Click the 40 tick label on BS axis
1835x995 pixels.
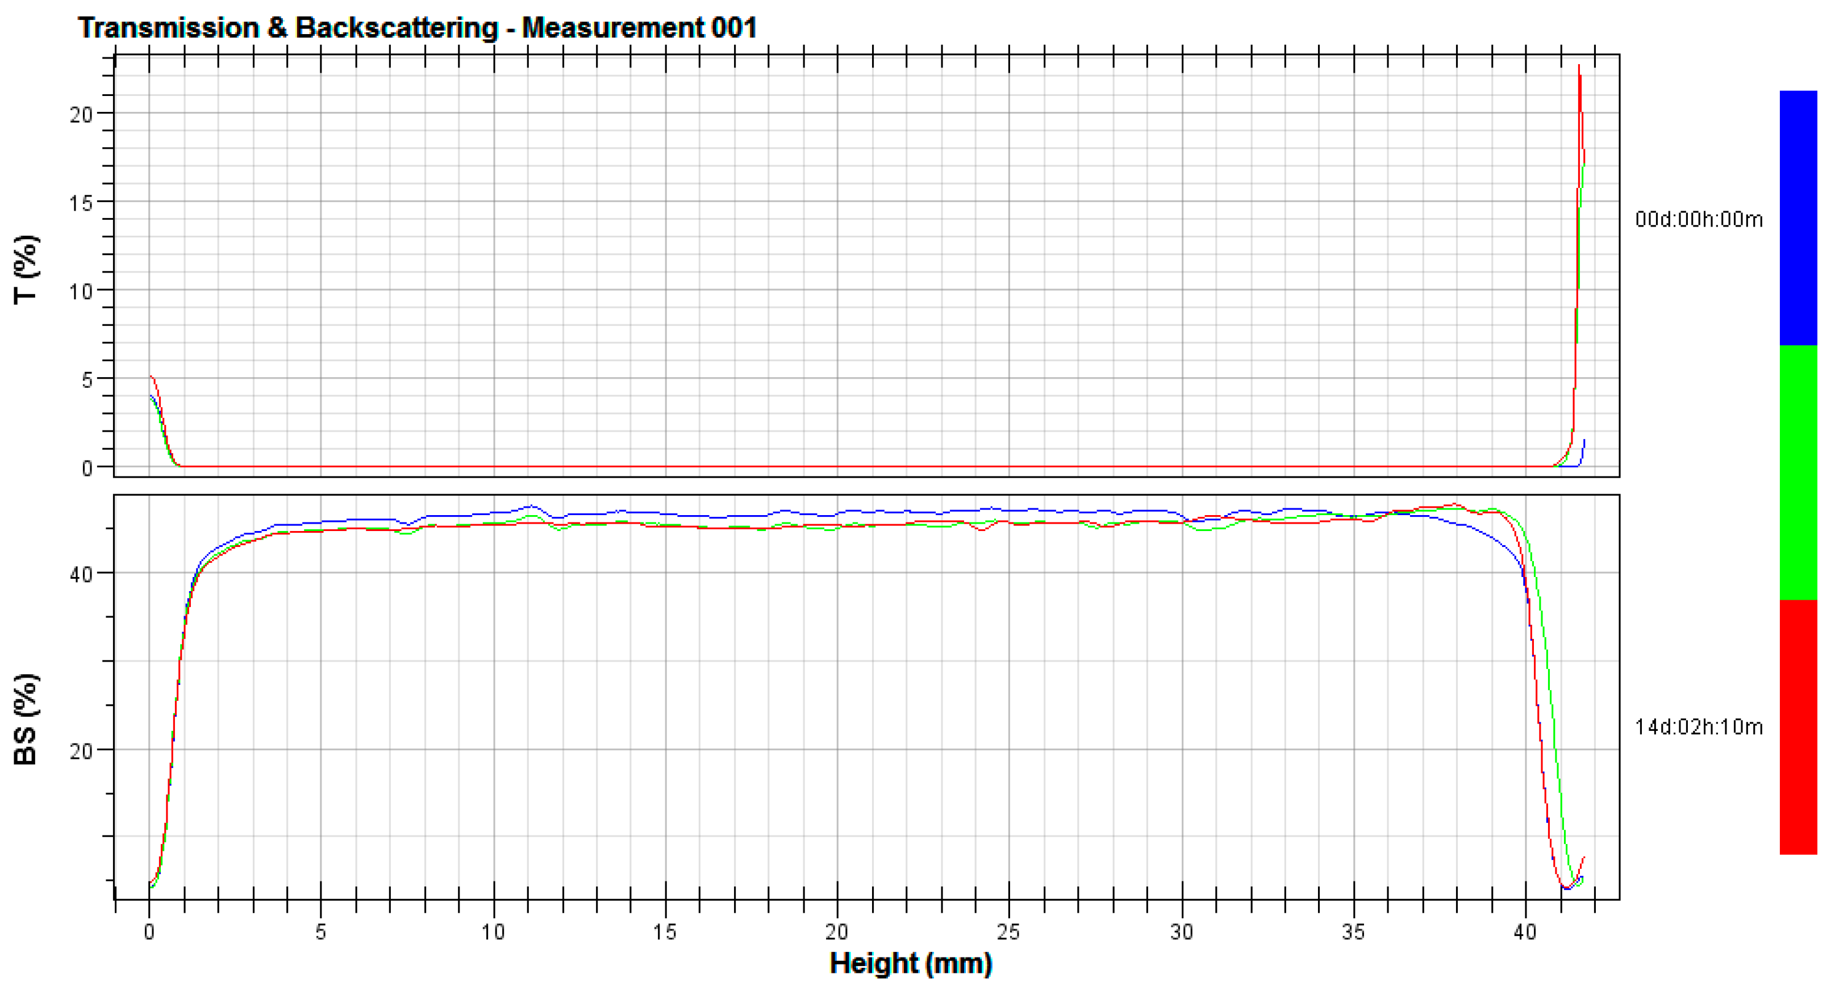point(81,575)
